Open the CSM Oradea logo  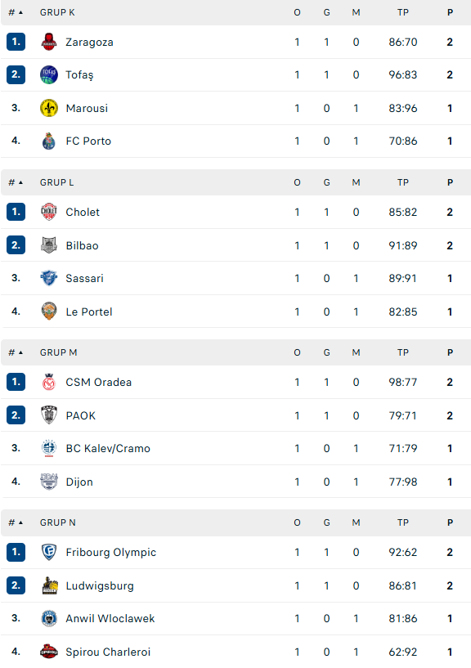[49, 382]
